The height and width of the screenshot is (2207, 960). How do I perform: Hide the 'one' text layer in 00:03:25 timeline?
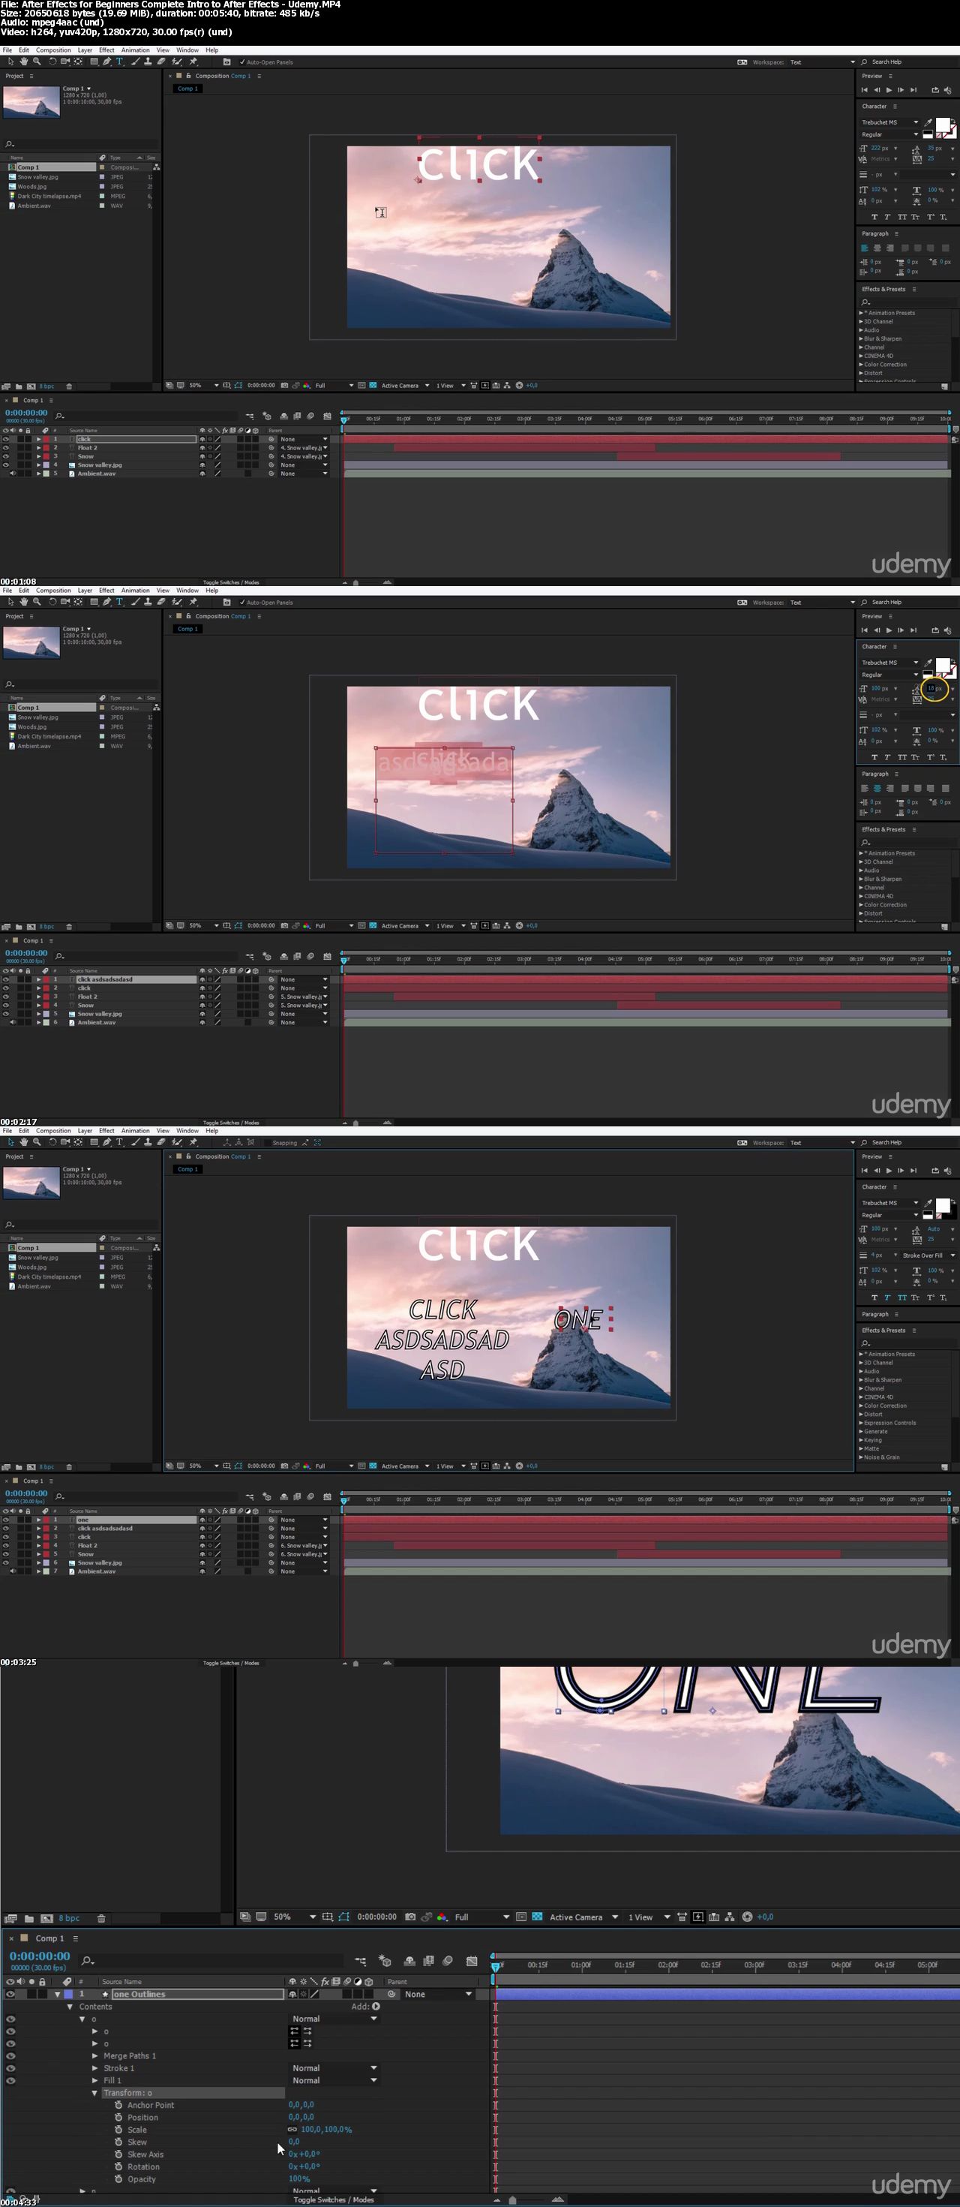click(6, 1520)
